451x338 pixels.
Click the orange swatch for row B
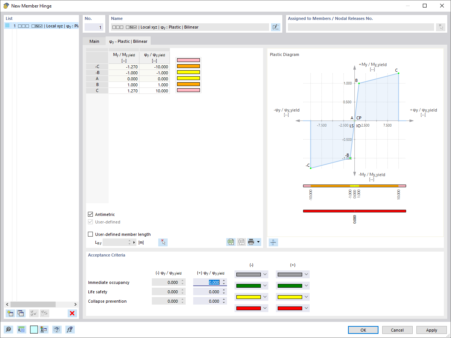tap(188, 84)
